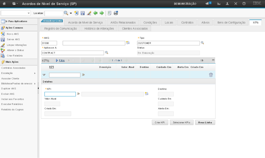Click the Selecionar KPIs button
This screenshot has height=158, width=265.
click(181, 122)
